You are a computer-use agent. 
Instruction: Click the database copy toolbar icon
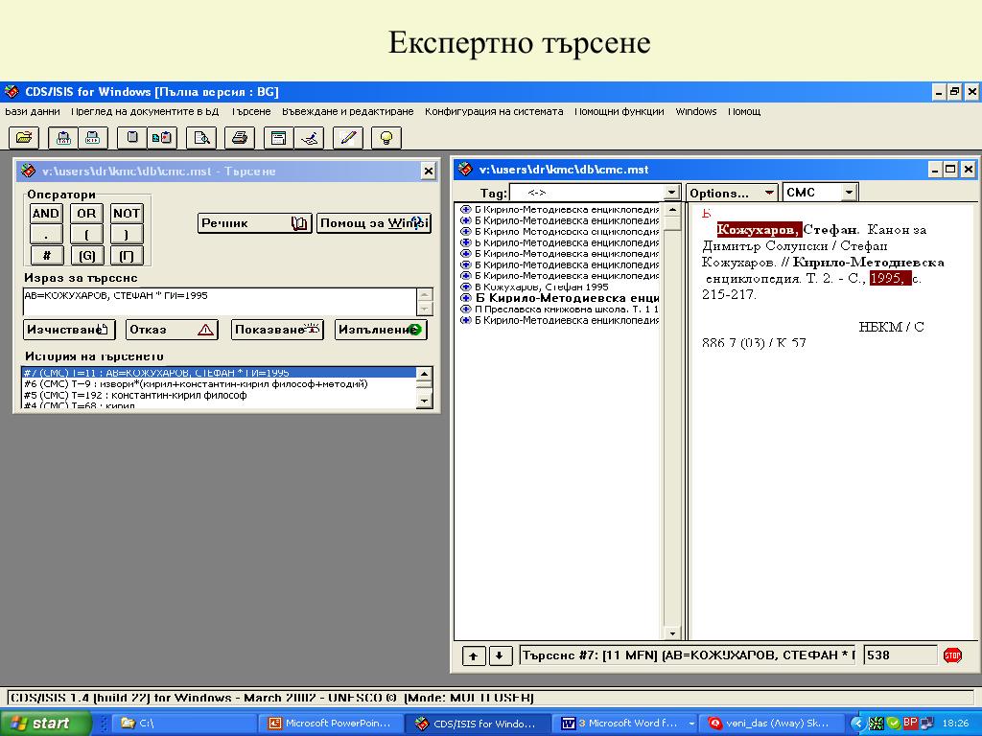(162, 138)
